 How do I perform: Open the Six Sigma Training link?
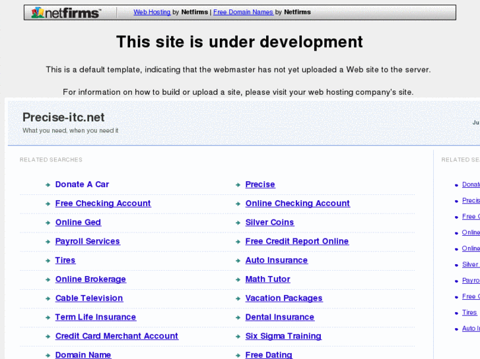(283, 336)
